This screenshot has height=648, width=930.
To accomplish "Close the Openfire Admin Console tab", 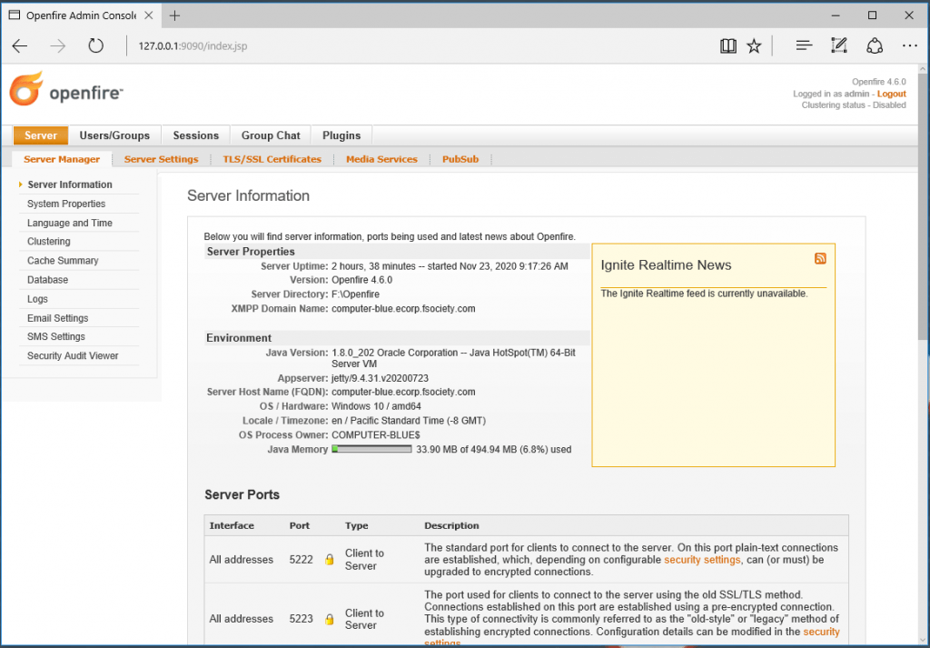I will (x=149, y=15).
